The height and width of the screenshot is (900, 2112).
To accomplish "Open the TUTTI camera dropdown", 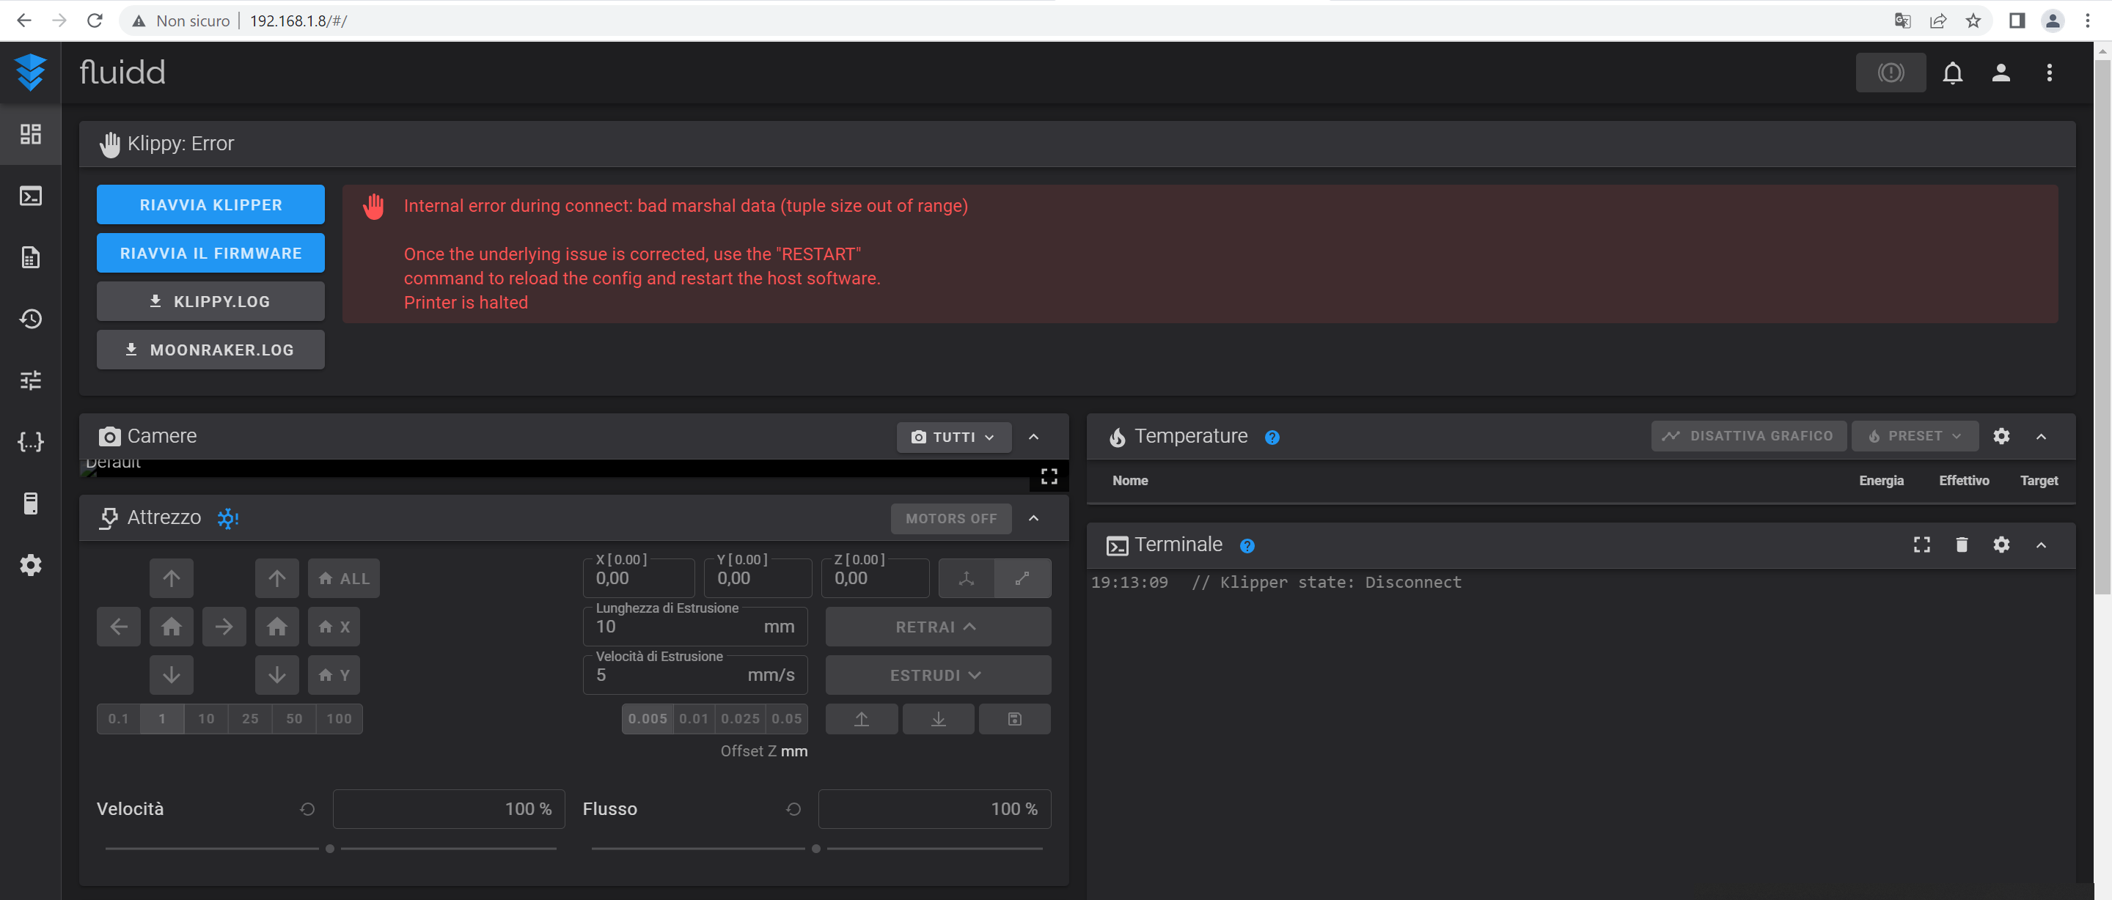I will pos(953,437).
